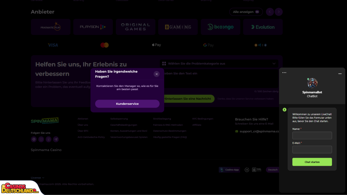
Task: Open the Deutsch language selector
Action: [x=273, y=170]
